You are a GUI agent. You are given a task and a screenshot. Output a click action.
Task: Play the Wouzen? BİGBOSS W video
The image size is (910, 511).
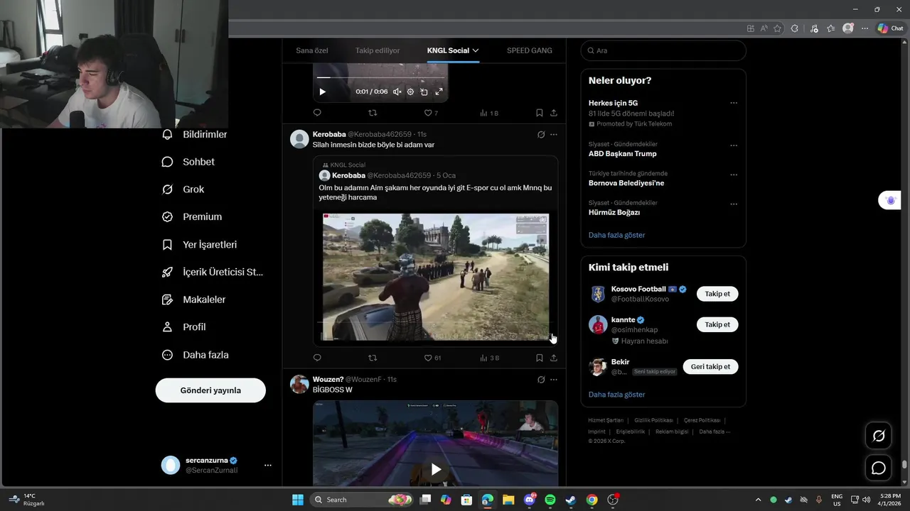pyautogui.click(x=436, y=469)
